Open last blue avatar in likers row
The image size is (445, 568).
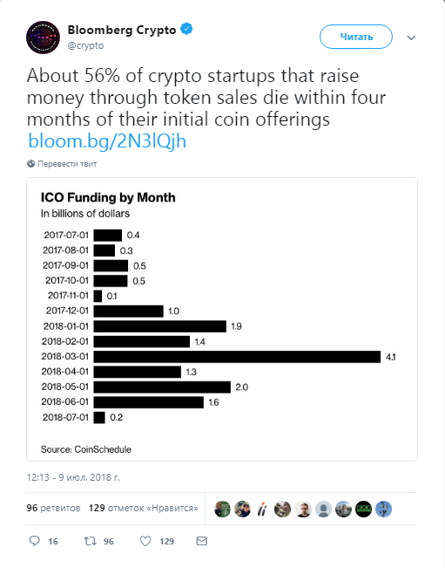[383, 509]
